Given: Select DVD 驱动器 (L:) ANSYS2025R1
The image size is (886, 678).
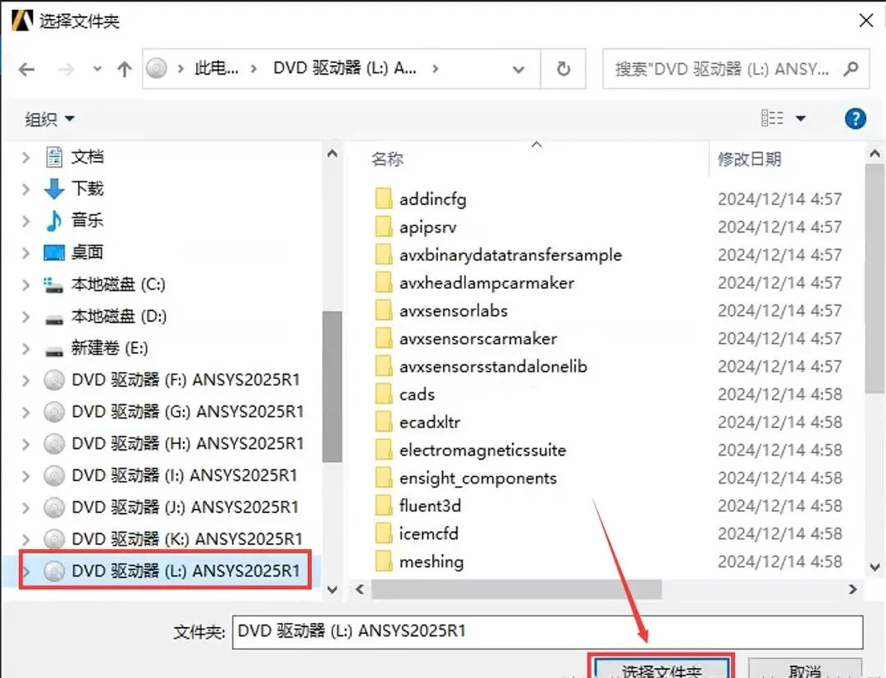Looking at the screenshot, I should (185, 570).
